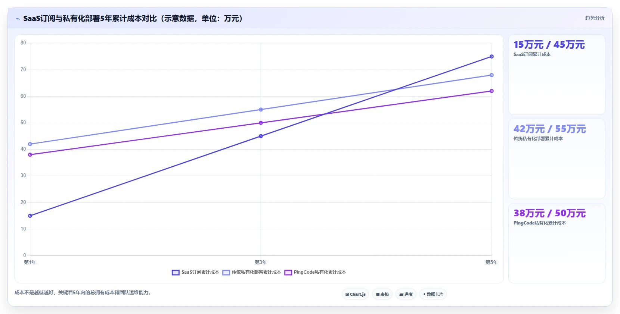Click the trend icon beside the chart title
Image resolution: width=620 pixels, height=314 pixels.
pos(18,19)
